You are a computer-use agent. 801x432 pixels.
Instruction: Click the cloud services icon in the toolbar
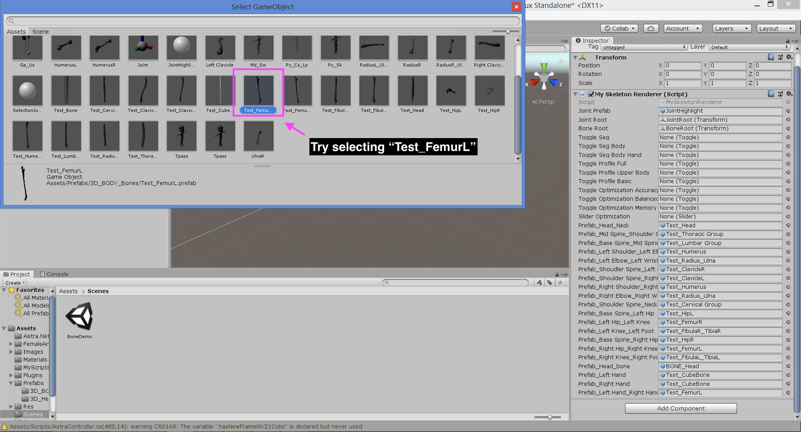(x=651, y=28)
